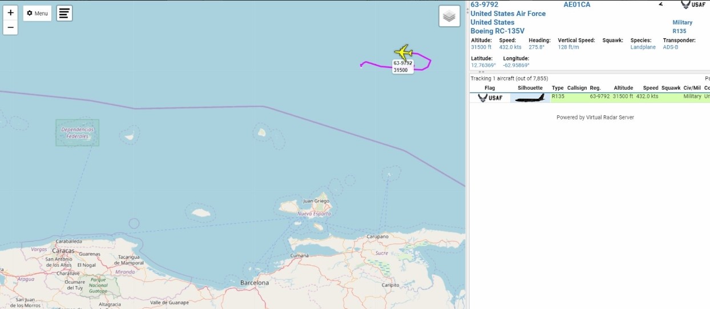
Task: Sort list by Speed column
Action: (651, 88)
